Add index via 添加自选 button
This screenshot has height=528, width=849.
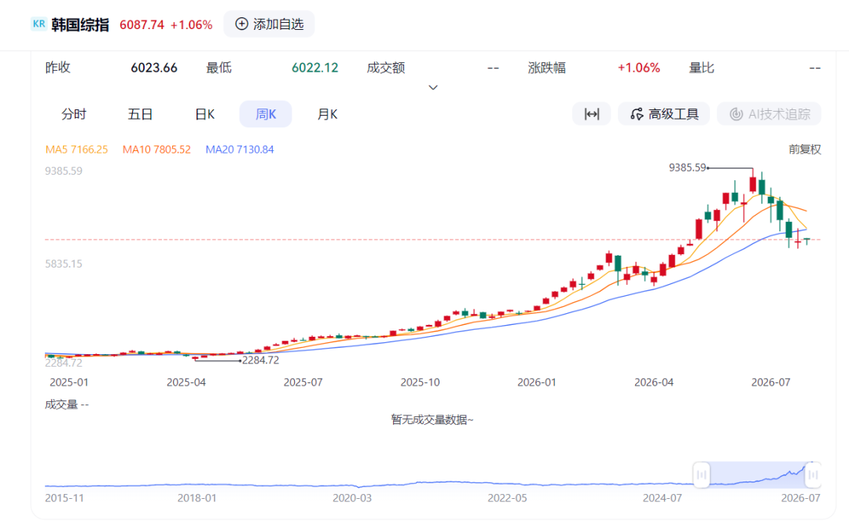click(x=269, y=24)
